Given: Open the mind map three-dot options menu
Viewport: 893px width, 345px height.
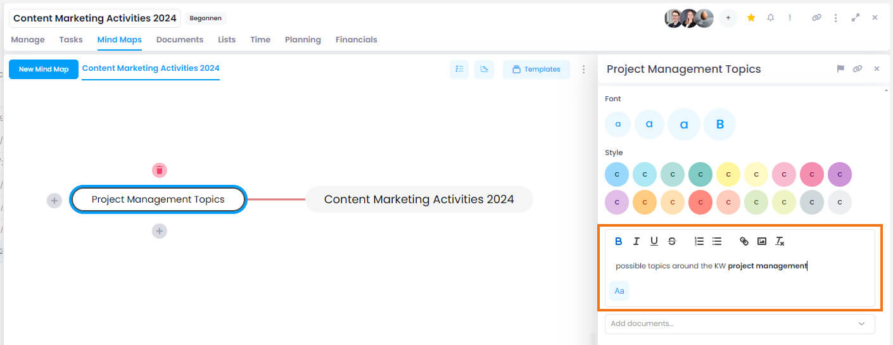Looking at the screenshot, I should pos(584,69).
